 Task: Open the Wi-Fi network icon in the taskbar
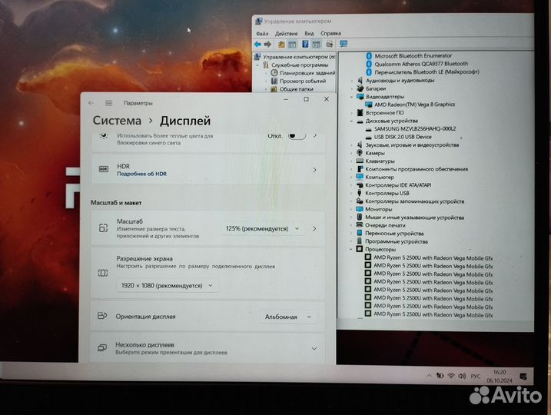(x=451, y=376)
